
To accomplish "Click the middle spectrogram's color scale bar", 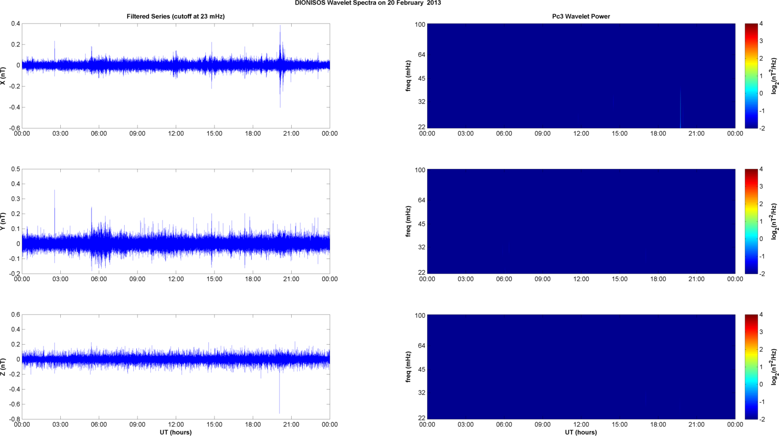I will (x=751, y=221).
